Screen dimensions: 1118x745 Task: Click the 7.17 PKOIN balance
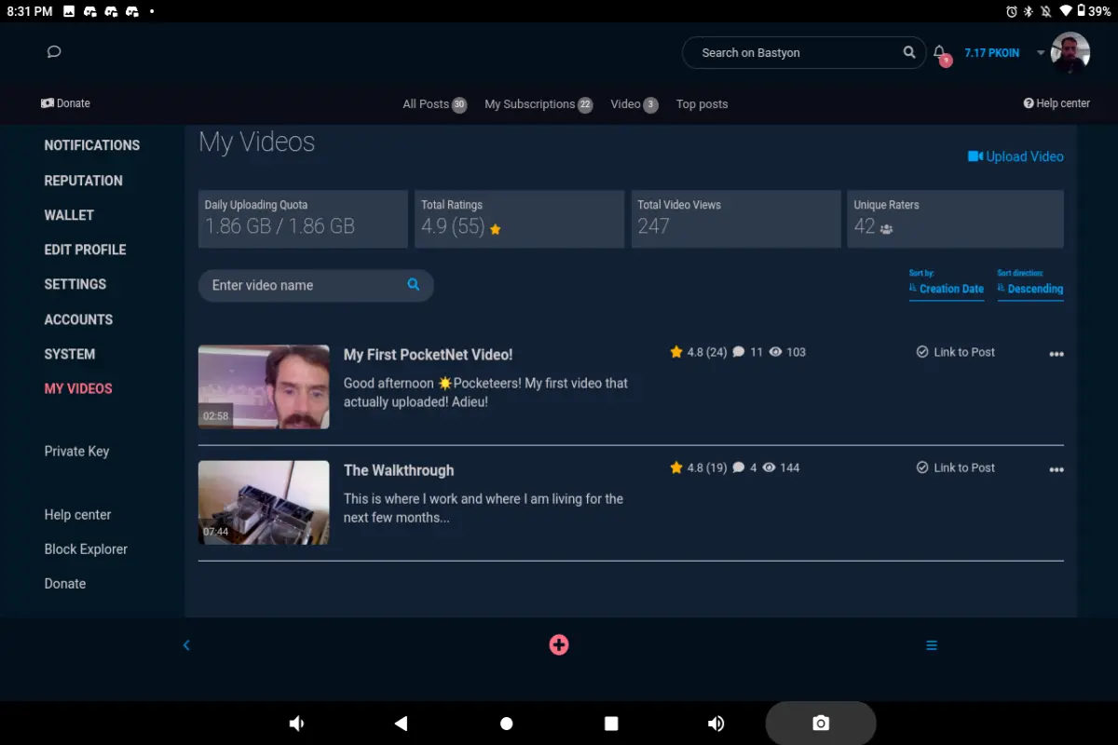click(991, 53)
